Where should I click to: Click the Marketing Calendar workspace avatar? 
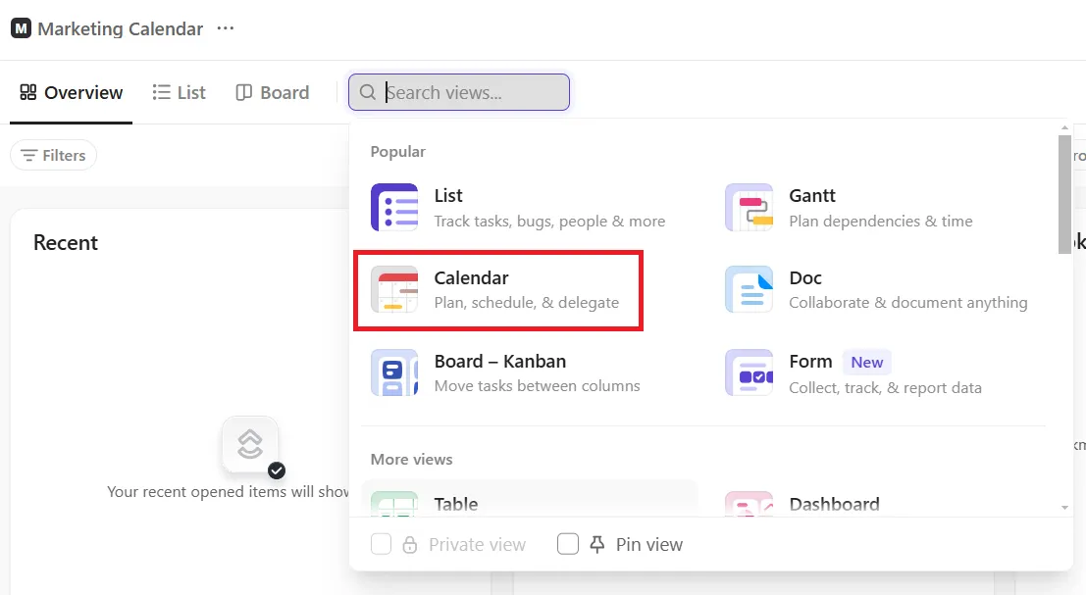pos(21,28)
